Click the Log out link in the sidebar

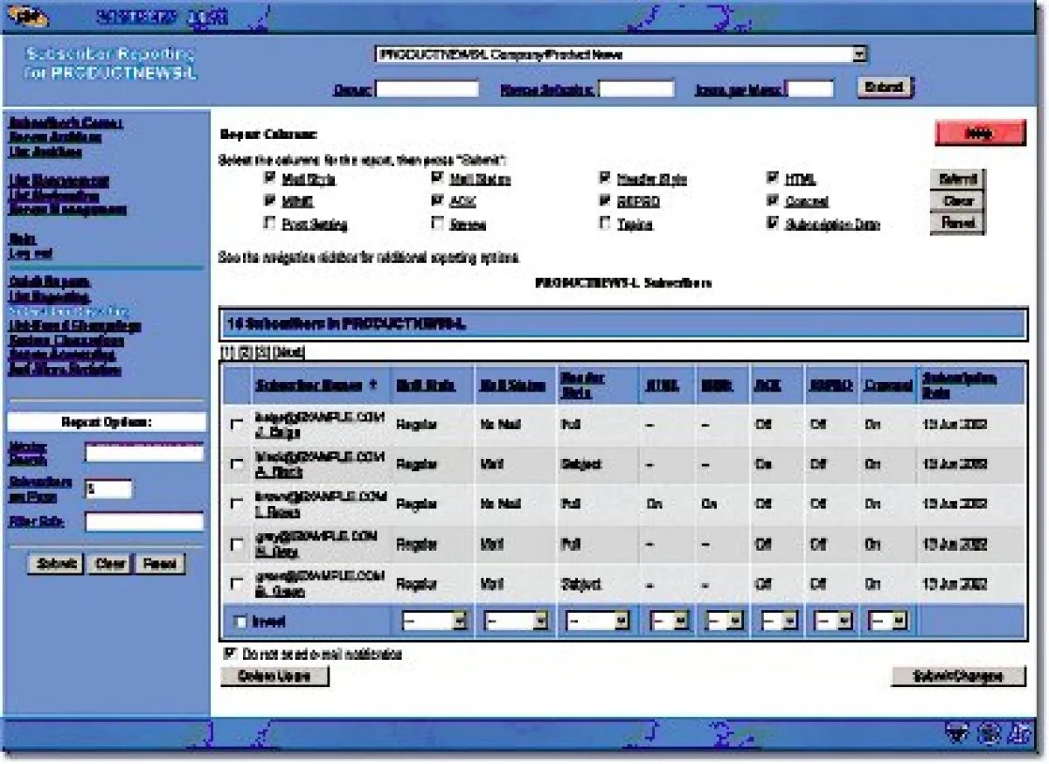pos(30,254)
